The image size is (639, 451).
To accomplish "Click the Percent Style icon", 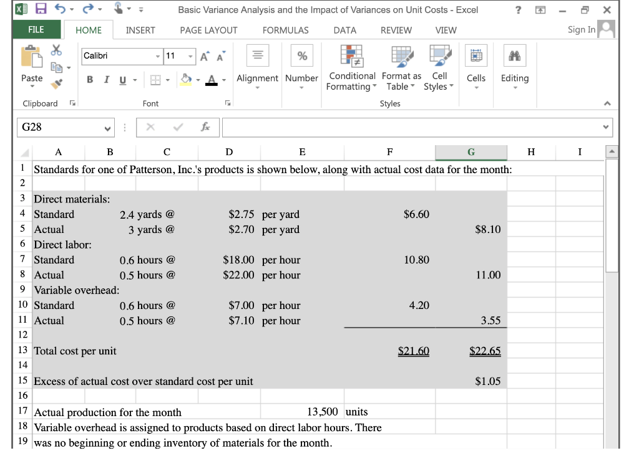I will pos(301,55).
